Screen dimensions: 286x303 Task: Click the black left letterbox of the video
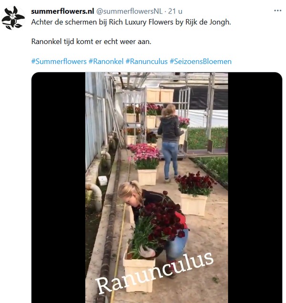(x=59, y=187)
